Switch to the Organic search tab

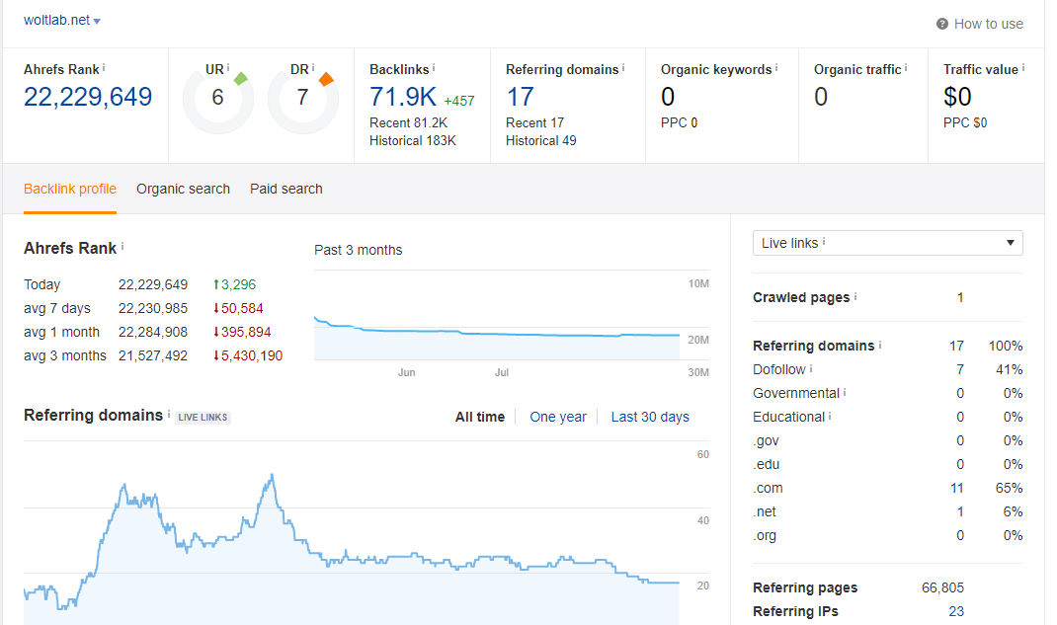[183, 189]
